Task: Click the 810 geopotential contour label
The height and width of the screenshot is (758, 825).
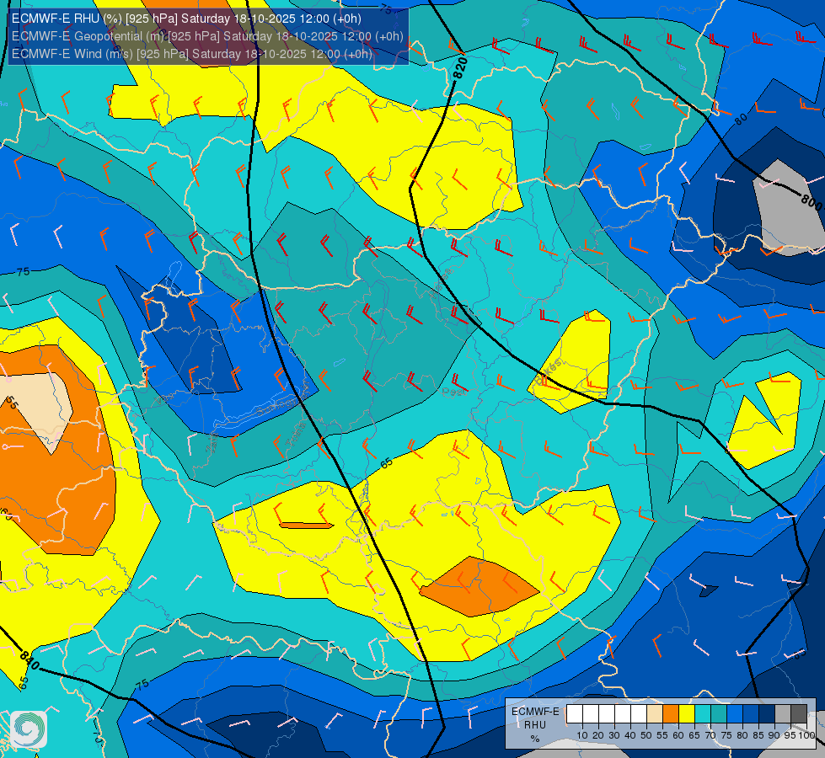Action: coord(29,660)
